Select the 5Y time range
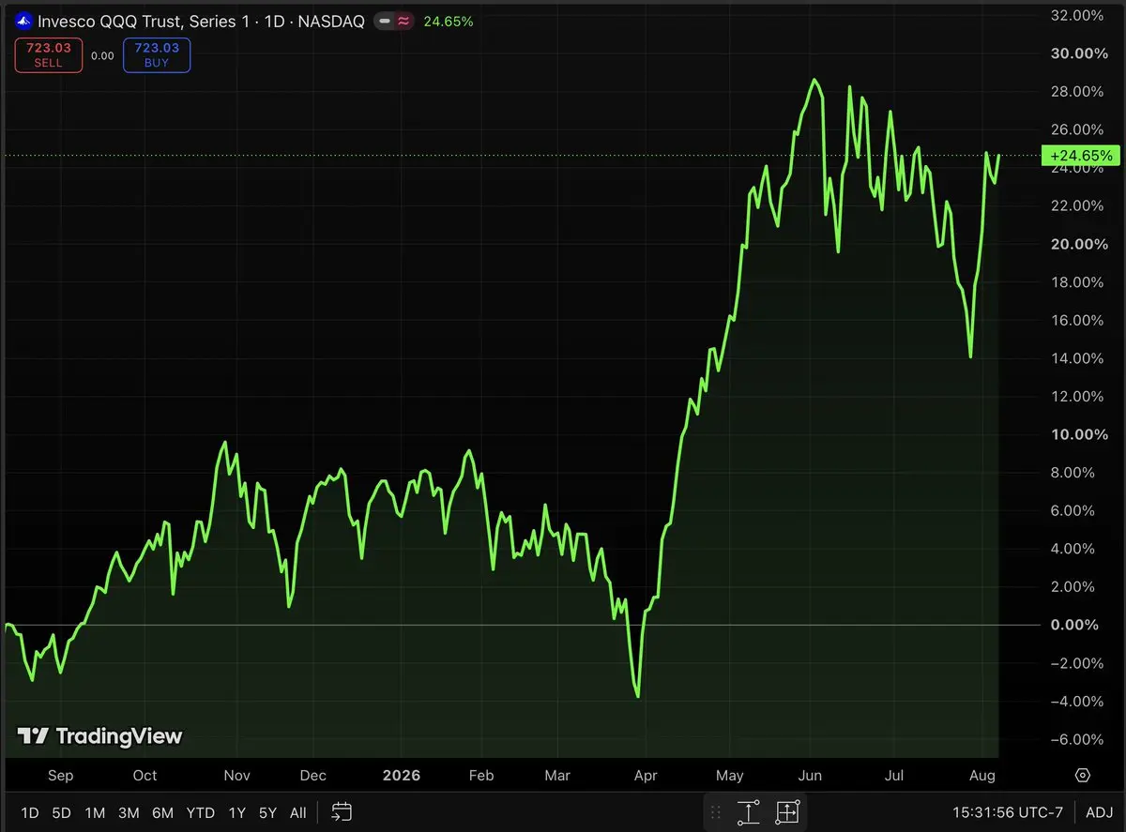 pyautogui.click(x=268, y=812)
